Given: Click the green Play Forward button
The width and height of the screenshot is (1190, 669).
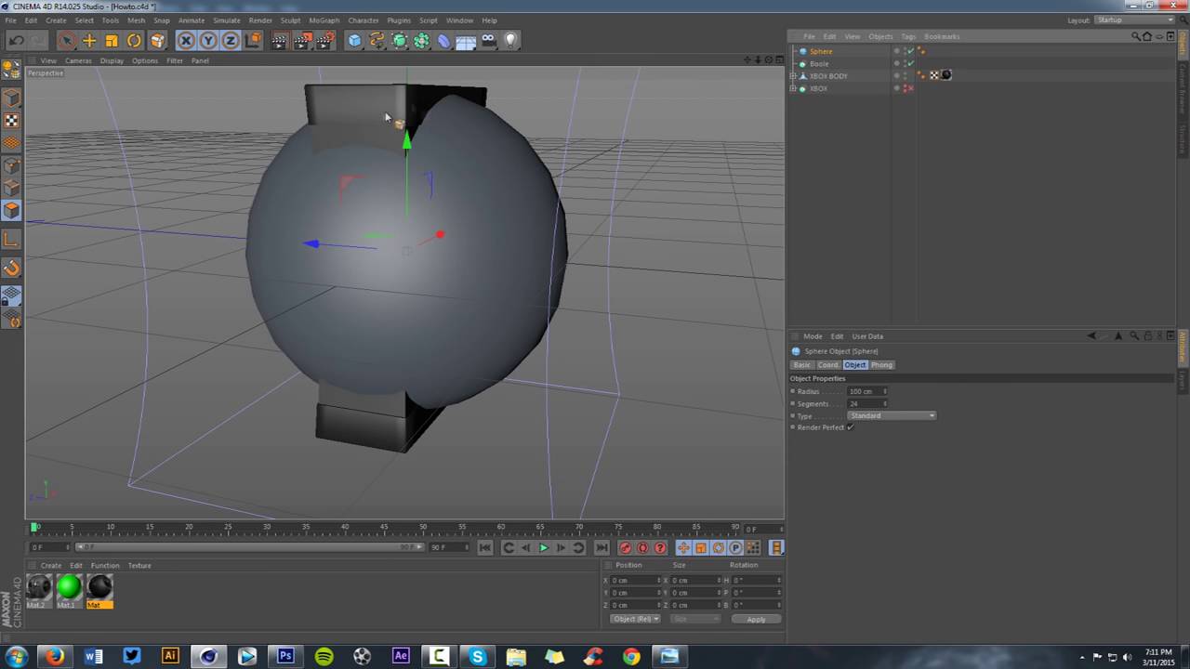Looking at the screenshot, I should (x=544, y=548).
